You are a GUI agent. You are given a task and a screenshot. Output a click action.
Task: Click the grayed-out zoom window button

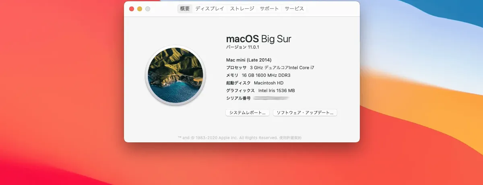tap(148, 9)
